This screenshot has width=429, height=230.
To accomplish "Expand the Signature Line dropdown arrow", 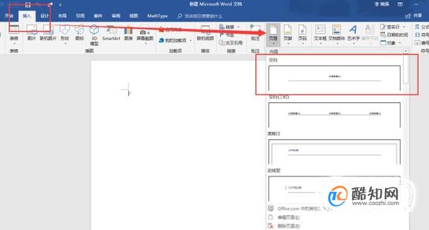I will click(404, 27).
